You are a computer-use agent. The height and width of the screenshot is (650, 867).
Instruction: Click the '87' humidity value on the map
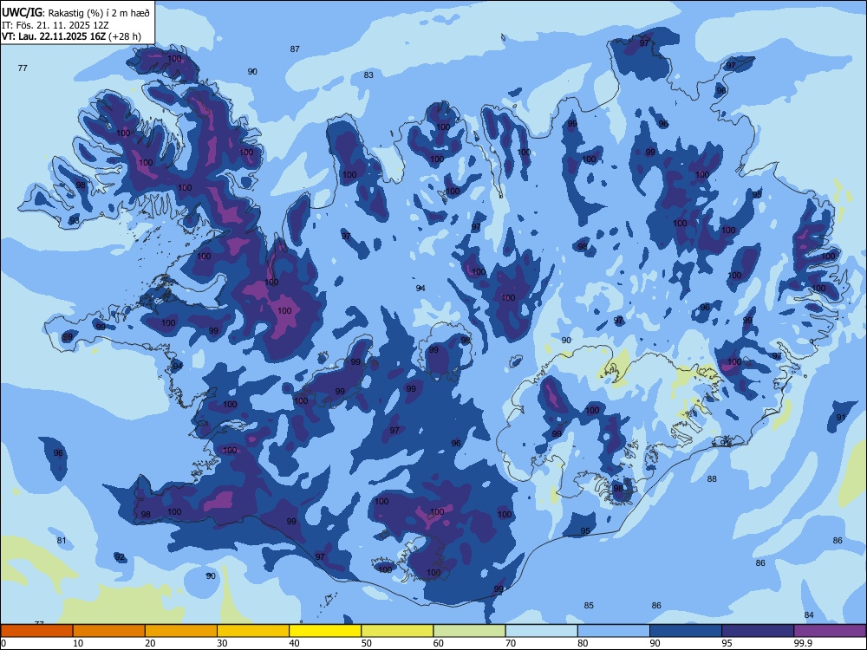(x=295, y=49)
